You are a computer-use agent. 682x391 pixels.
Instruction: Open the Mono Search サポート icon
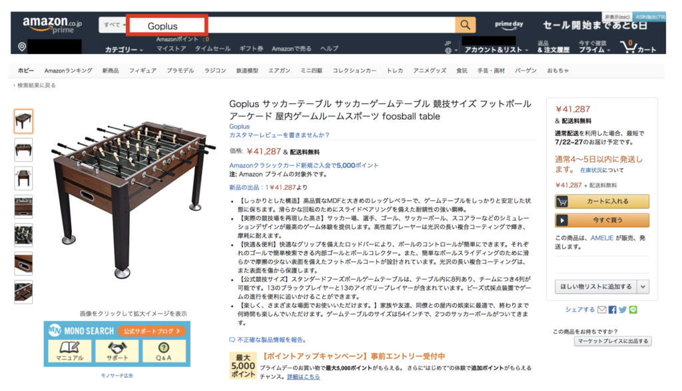tap(117, 350)
